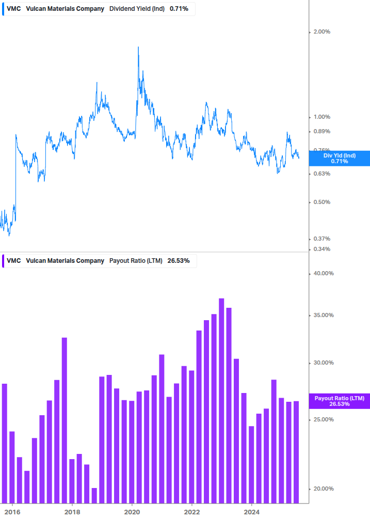The width and height of the screenshot is (370, 519).
Task: Click the purple Payout Ratio 26.53% axis tag
Action: click(x=339, y=401)
